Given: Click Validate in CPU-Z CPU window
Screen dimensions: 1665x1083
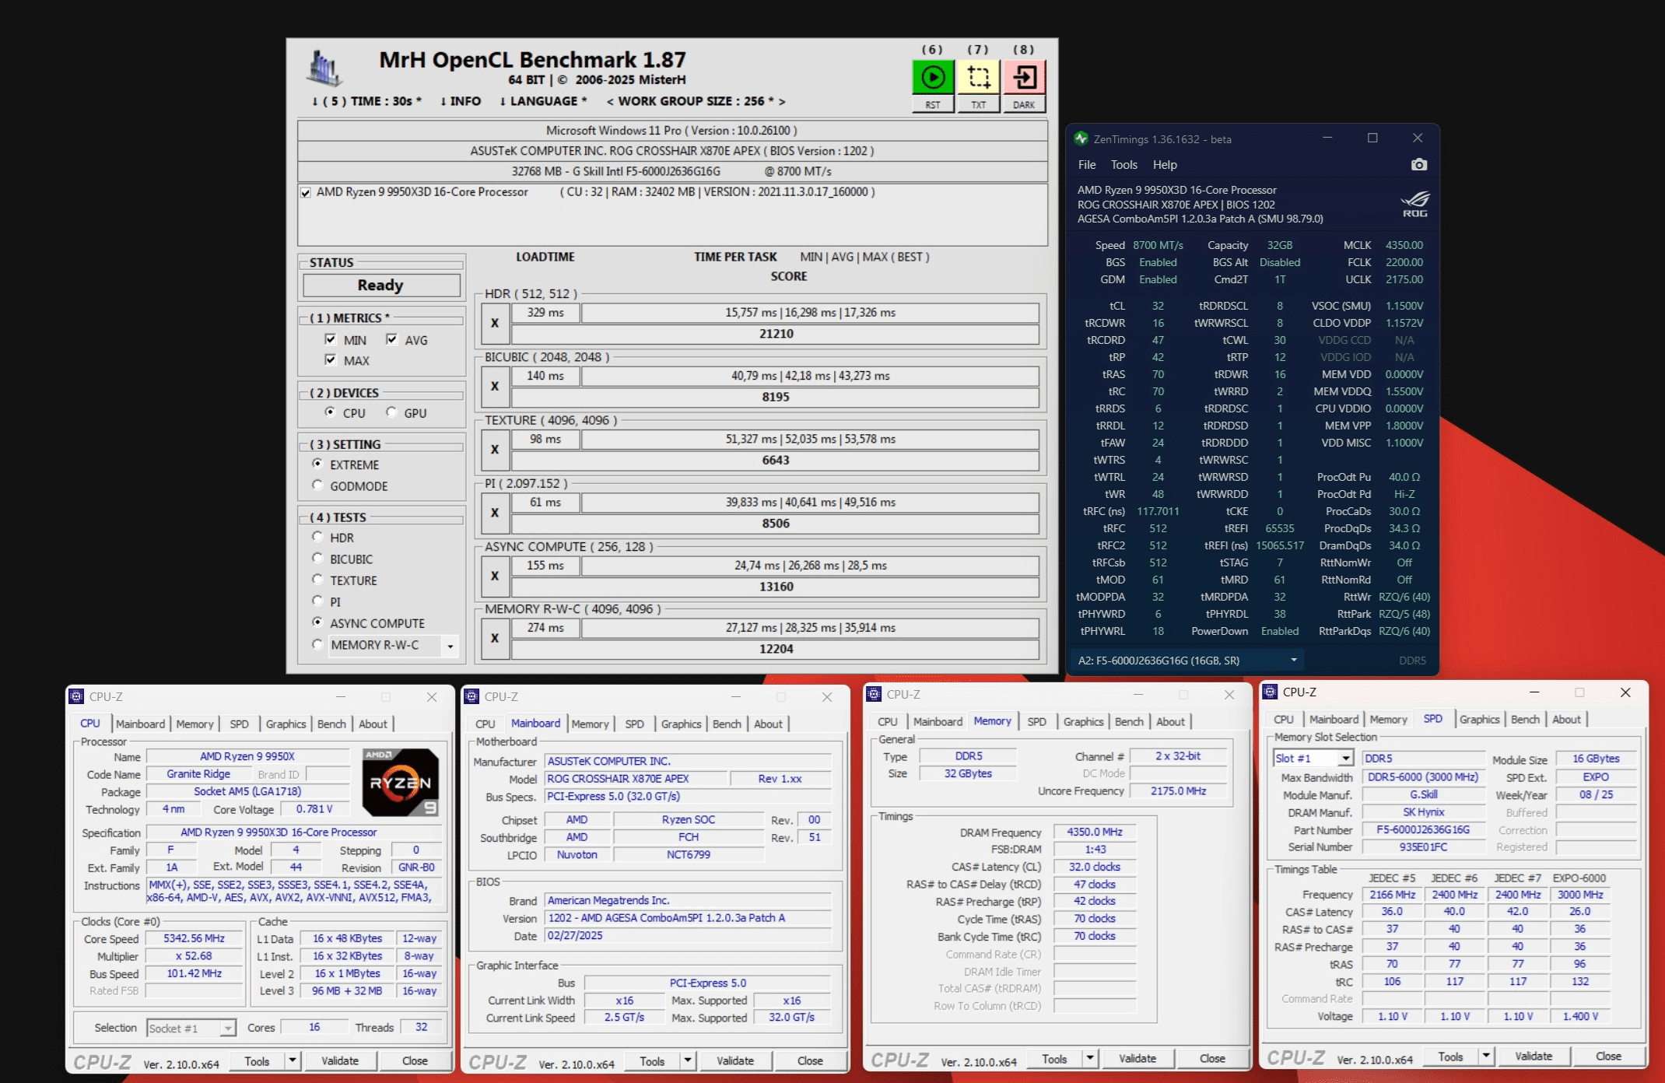Looking at the screenshot, I should click(x=340, y=1060).
